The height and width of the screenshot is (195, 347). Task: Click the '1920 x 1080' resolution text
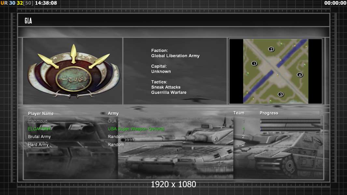point(173,184)
